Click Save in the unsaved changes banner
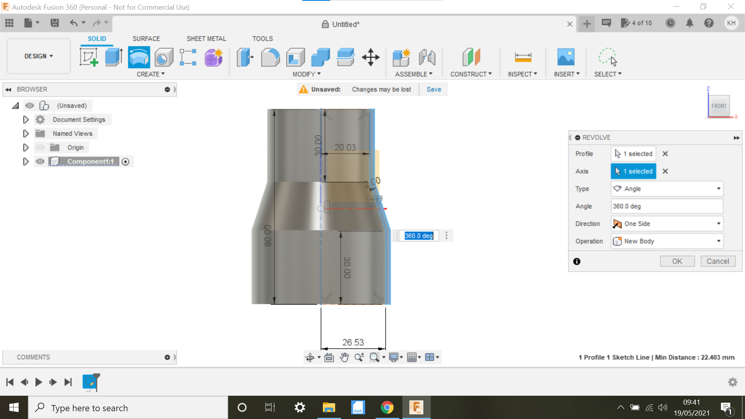The width and height of the screenshot is (745, 419). [x=433, y=89]
